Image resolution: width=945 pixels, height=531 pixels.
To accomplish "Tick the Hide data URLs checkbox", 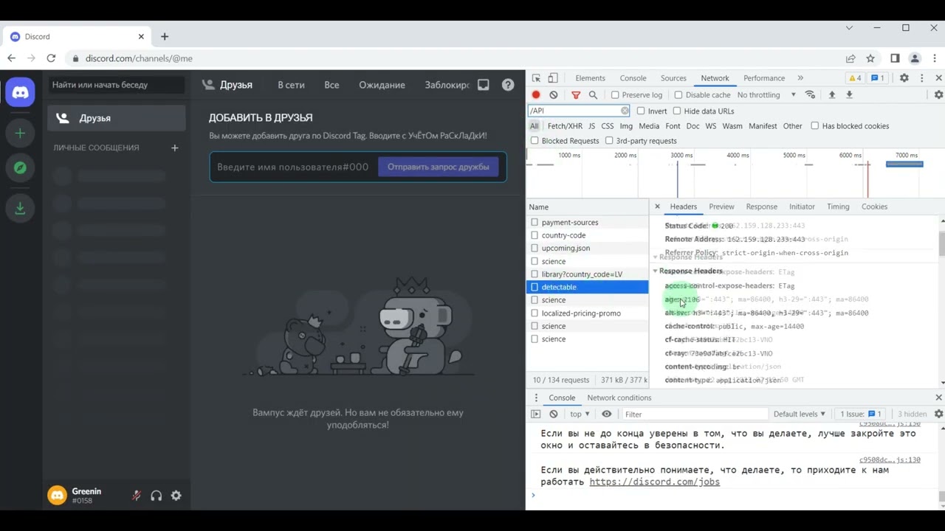I will pyautogui.click(x=677, y=111).
